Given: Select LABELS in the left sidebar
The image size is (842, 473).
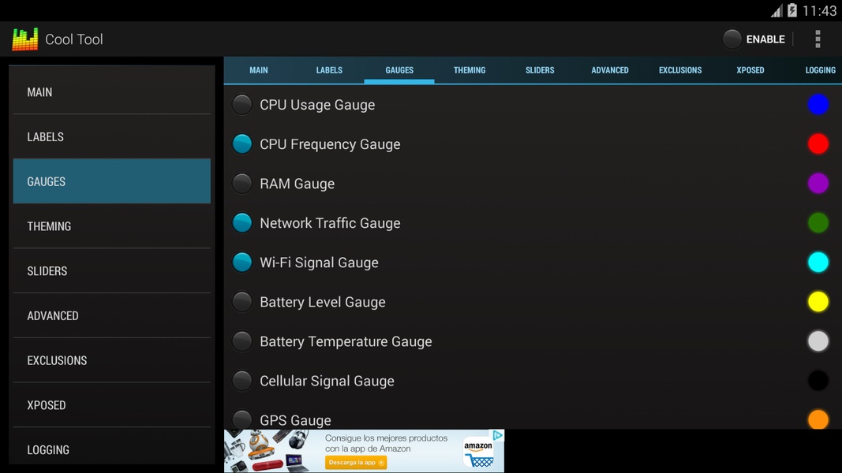Looking at the screenshot, I should [112, 136].
